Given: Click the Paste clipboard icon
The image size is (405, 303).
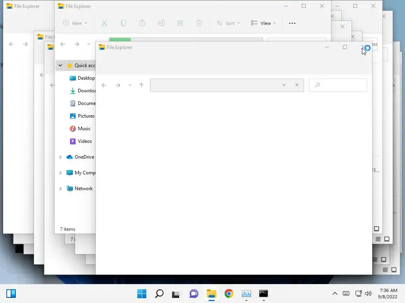Looking at the screenshot, I should (142, 23).
